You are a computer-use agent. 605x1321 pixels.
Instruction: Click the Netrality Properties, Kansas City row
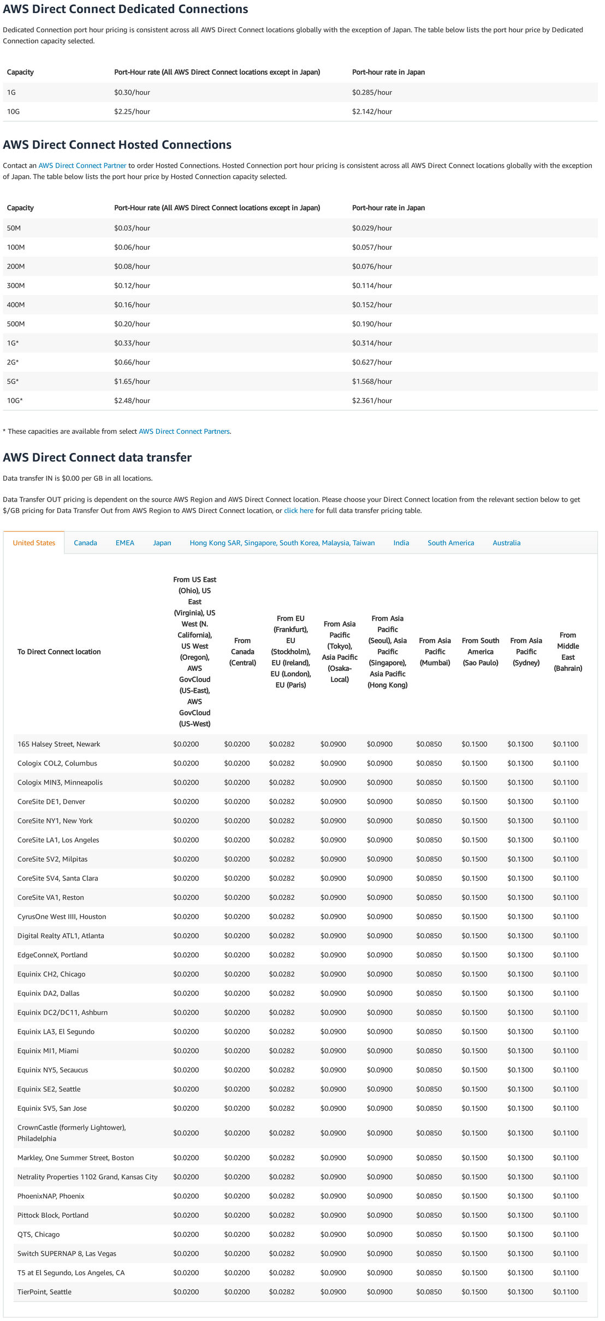pos(301,1176)
